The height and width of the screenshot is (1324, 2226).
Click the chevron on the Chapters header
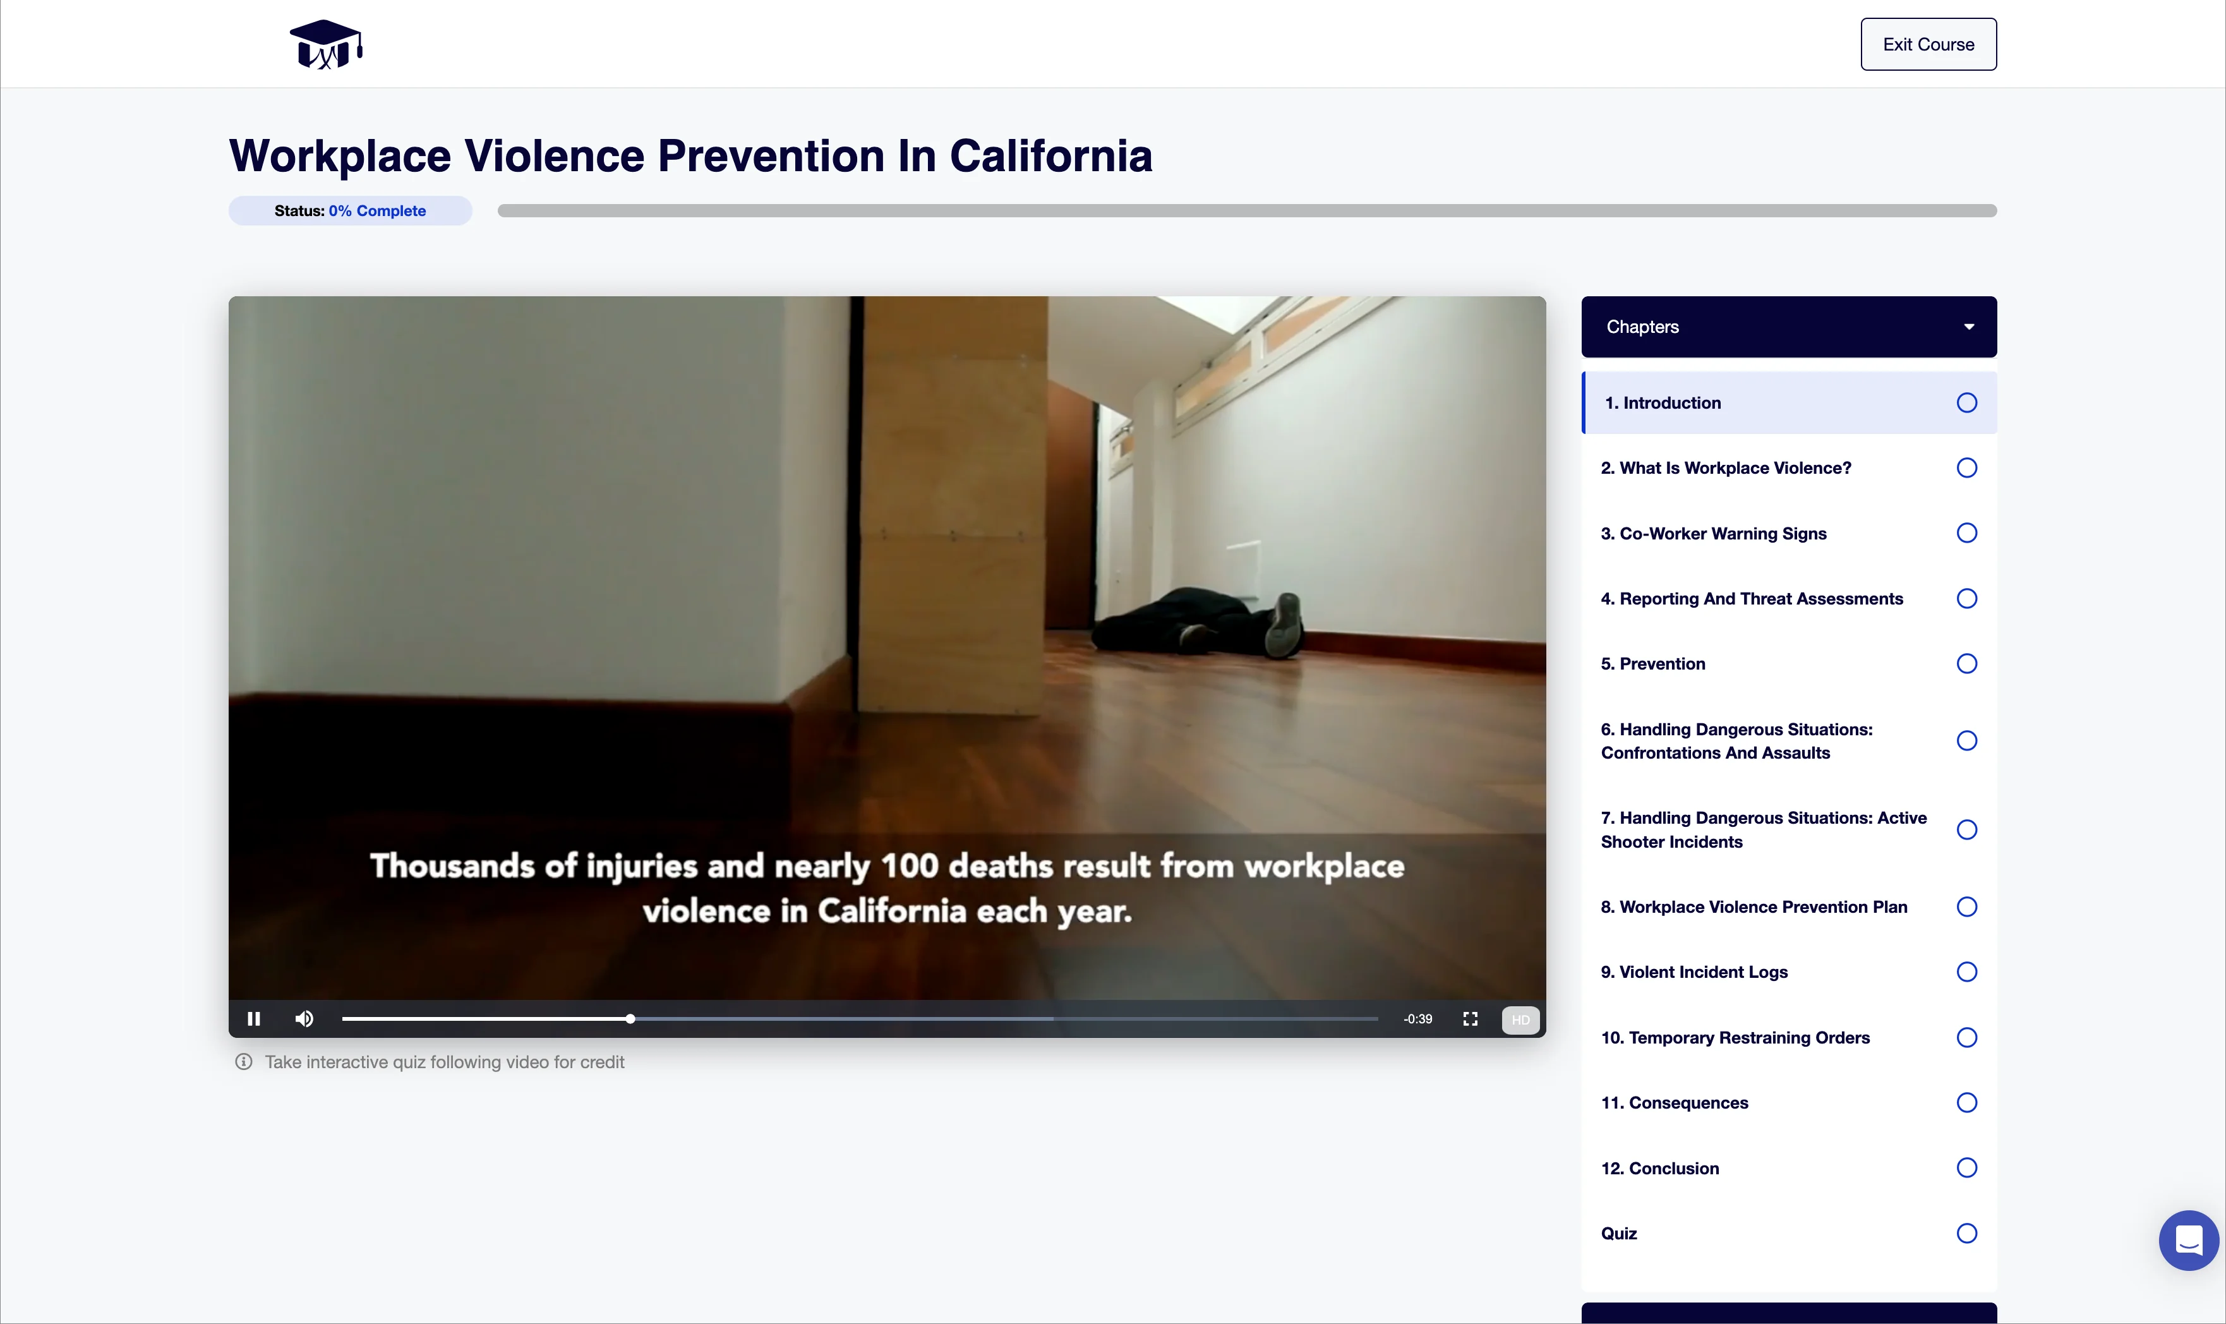(1968, 327)
